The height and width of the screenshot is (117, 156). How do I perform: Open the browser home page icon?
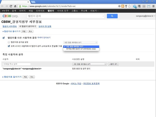[15, 6]
